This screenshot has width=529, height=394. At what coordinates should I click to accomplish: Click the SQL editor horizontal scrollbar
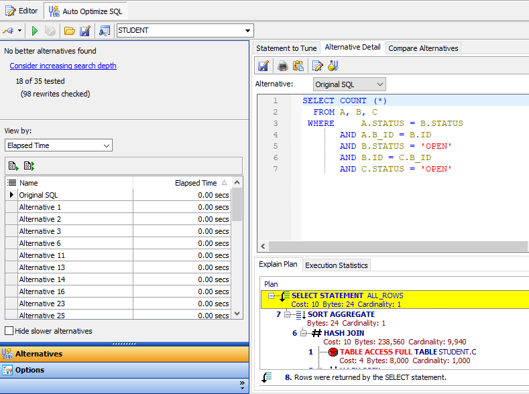(398, 247)
